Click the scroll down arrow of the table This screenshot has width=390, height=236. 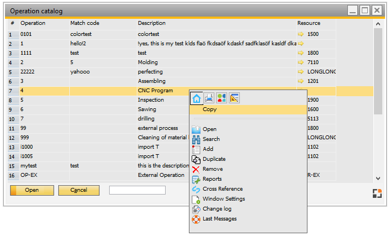[378, 179]
